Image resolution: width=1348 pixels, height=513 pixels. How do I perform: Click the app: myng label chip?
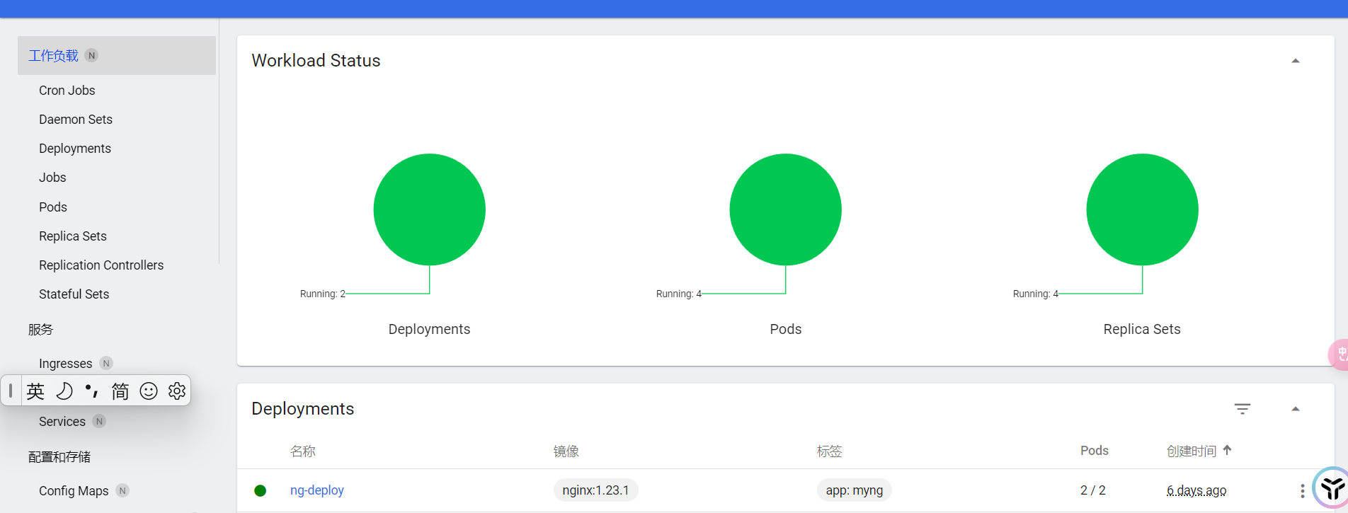pyautogui.click(x=854, y=490)
